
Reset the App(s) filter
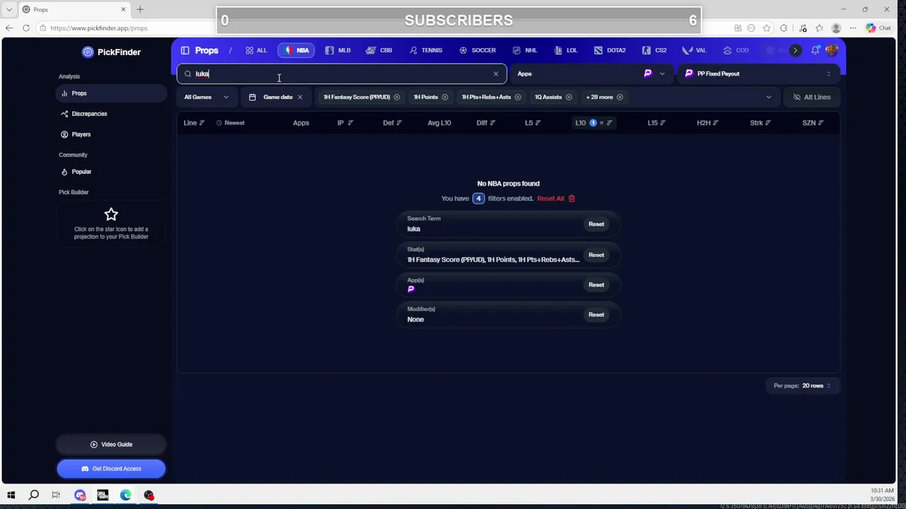tap(596, 285)
